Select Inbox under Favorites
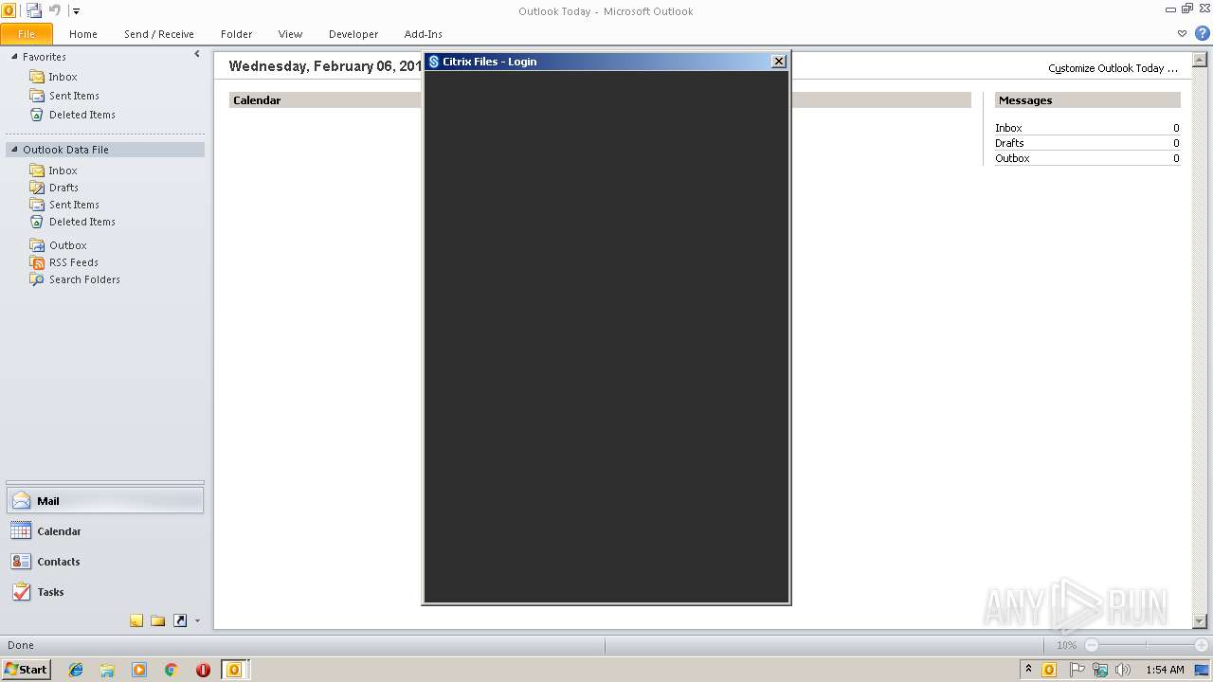This screenshot has height=682, width=1213. tap(63, 77)
